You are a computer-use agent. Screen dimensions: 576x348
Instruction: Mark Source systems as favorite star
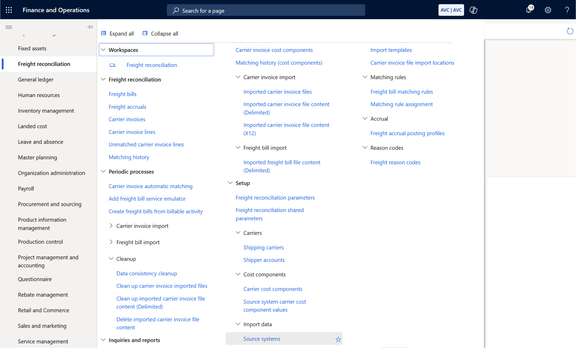pyautogui.click(x=338, y=339)
